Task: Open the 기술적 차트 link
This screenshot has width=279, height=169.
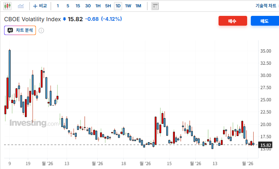Action: [266, 6]
